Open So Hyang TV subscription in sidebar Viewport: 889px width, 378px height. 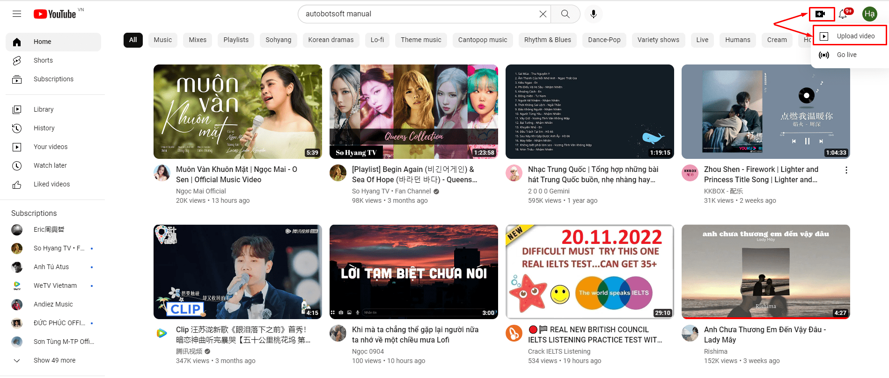[53, 248]
